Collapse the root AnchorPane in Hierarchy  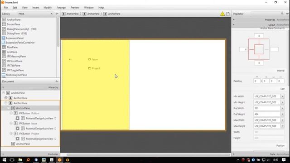(x=3, y=93)
